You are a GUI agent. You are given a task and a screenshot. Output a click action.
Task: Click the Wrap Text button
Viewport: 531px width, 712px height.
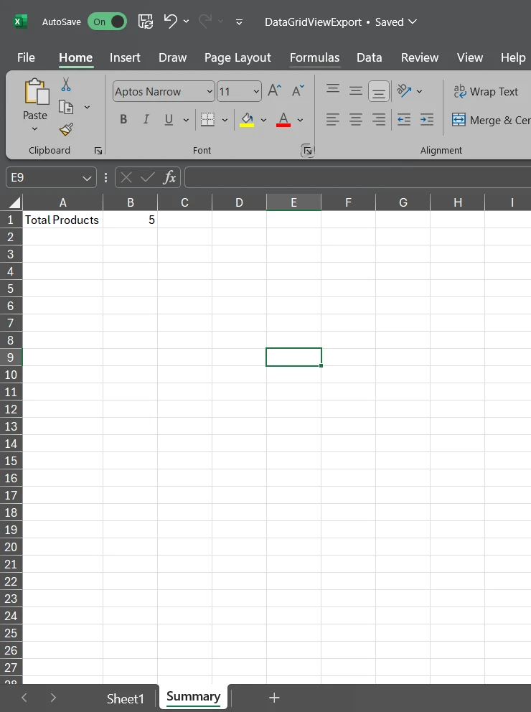[485, 92]
